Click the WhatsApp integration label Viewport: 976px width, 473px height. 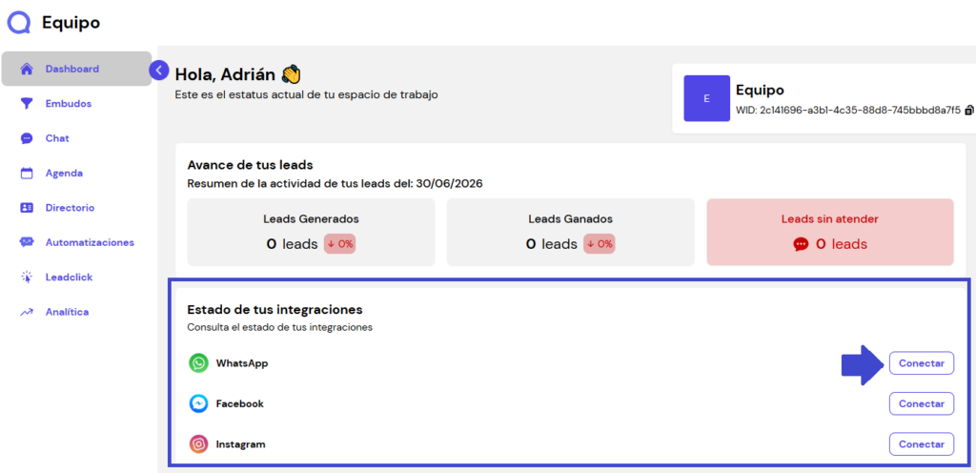click(x=242, y=362)
